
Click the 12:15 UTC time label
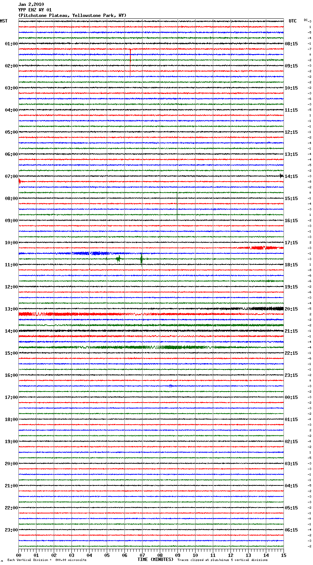pos(291,132)
